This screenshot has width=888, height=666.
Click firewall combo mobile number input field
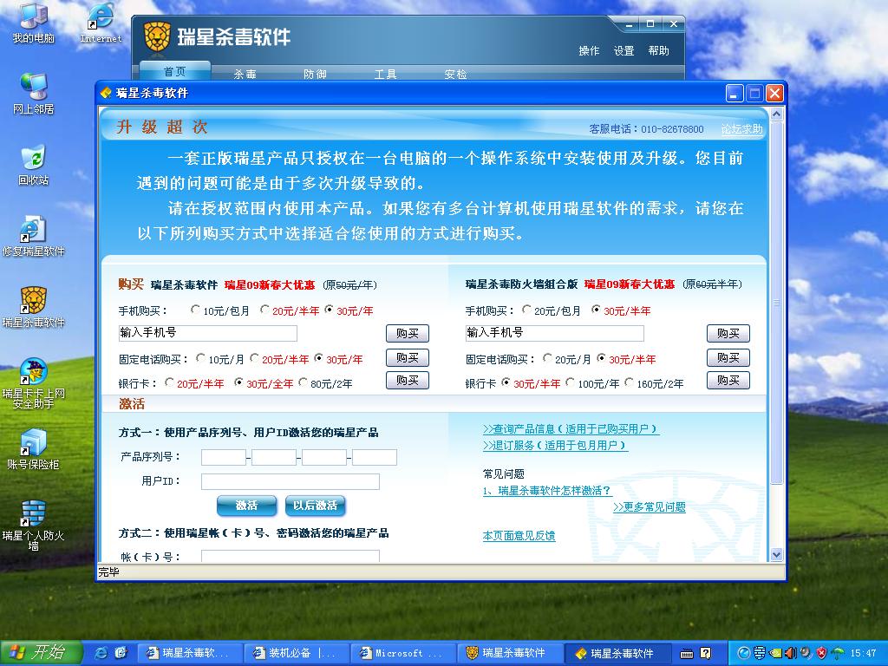[554, 333]
